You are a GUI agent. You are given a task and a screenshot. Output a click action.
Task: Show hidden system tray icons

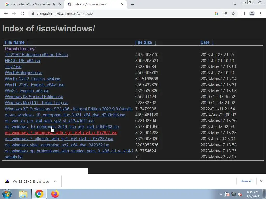(x=221, y=194)
